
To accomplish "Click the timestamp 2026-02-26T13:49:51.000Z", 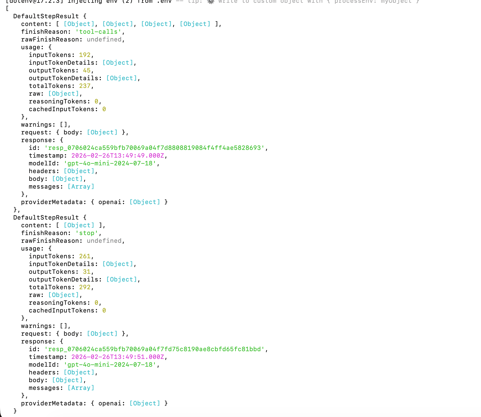I will click(x=118, y=357).
